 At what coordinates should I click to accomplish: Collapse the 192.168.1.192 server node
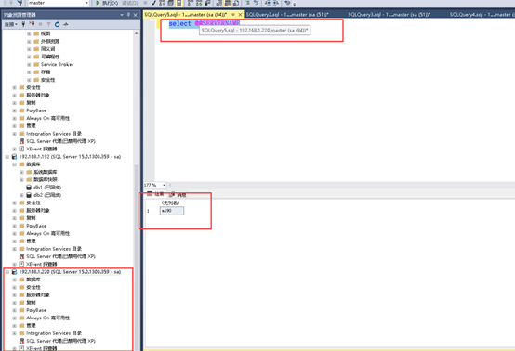tap(7, 157)
